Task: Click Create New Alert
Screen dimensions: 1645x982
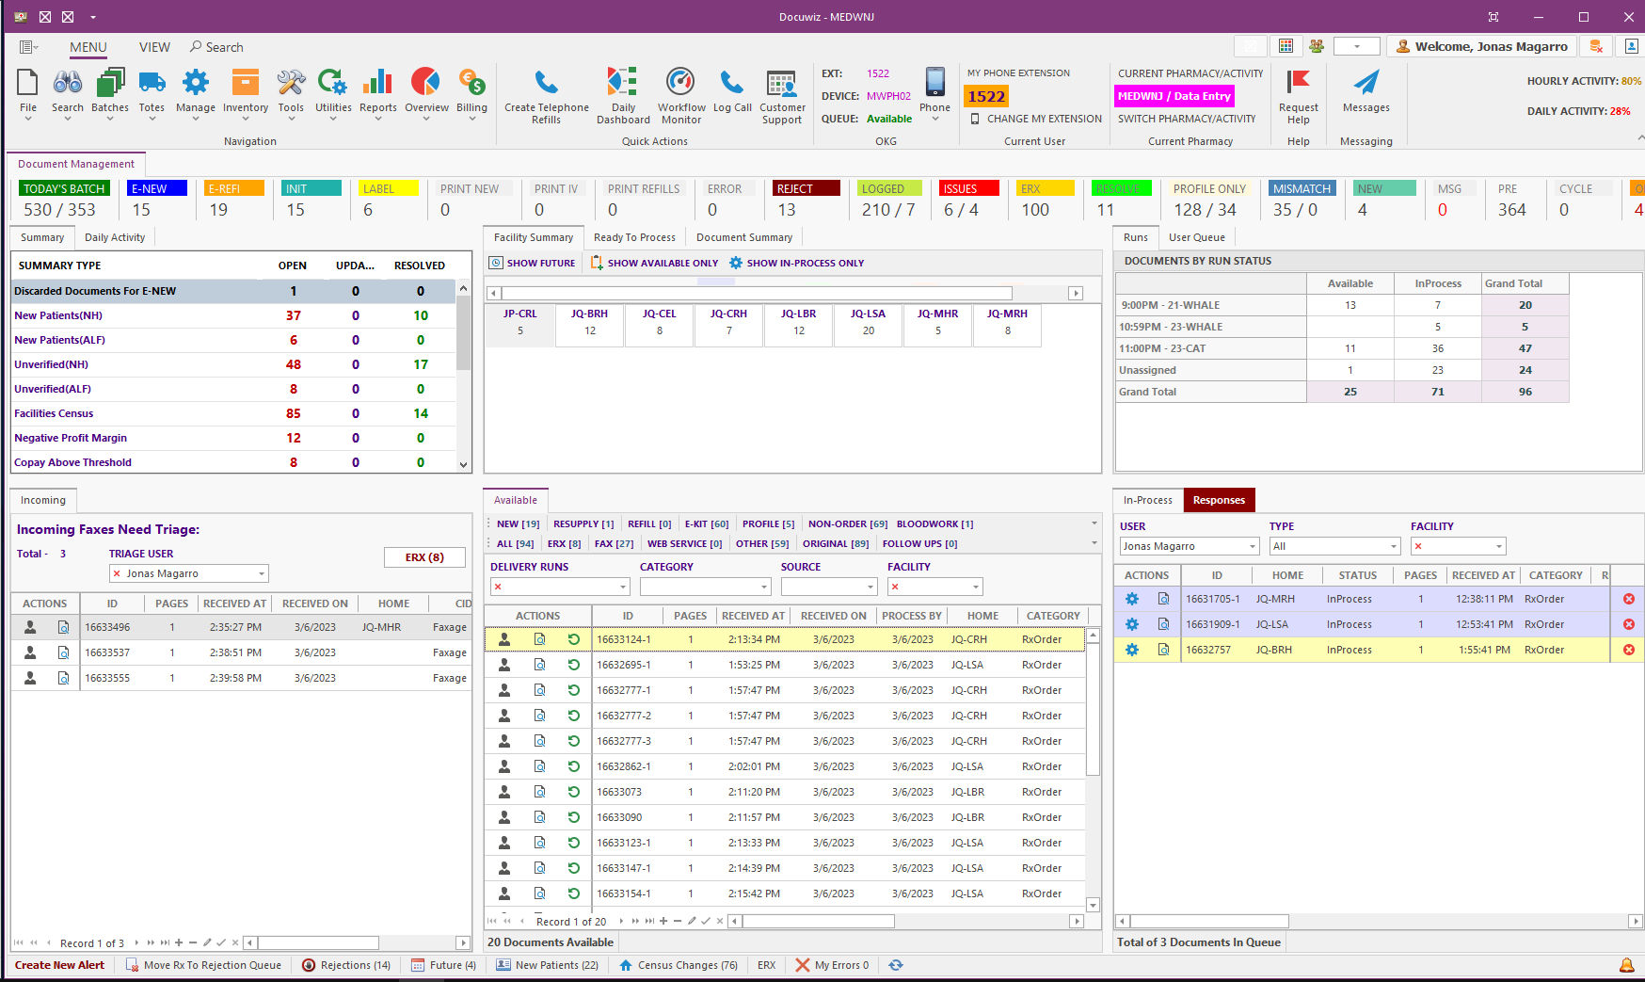Action: click(x=59, y=965)
